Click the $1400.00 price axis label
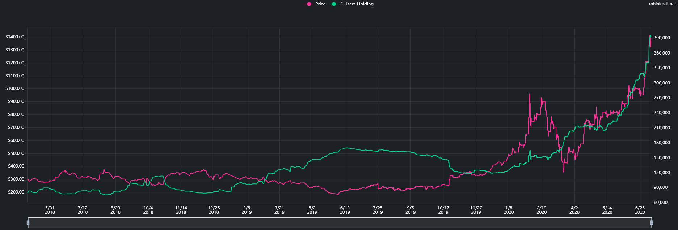This screenshot has height=230, width=678. click(15, 37)
